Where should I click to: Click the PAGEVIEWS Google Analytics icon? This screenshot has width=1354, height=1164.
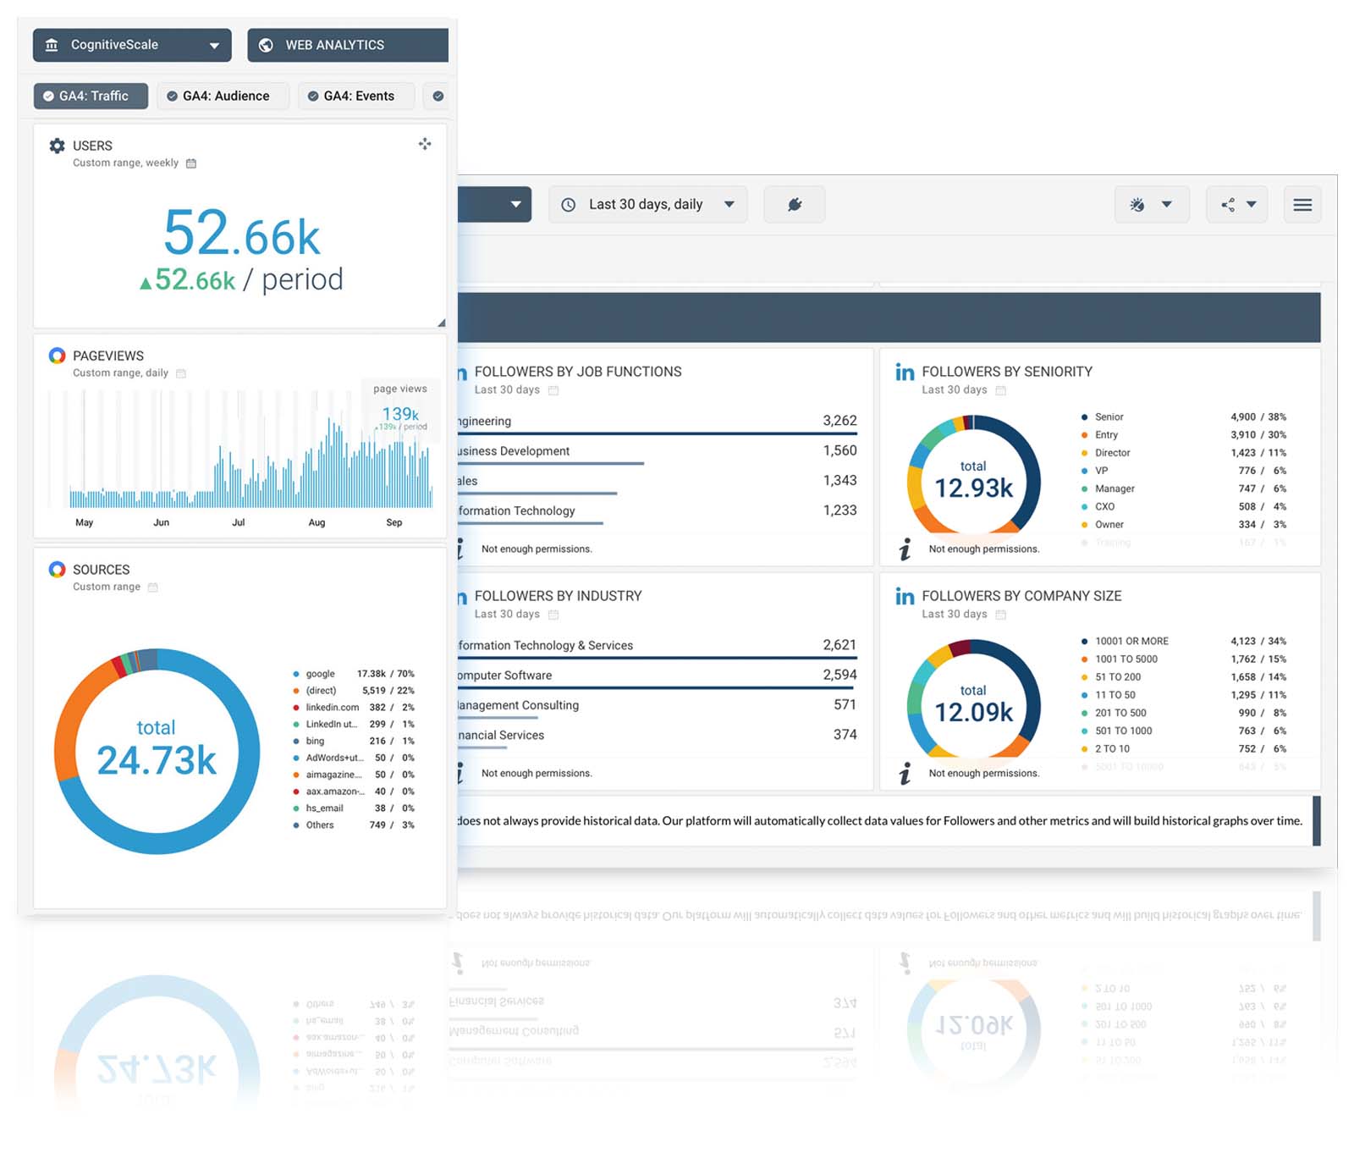pyautogui.click(x=57, y=356)
